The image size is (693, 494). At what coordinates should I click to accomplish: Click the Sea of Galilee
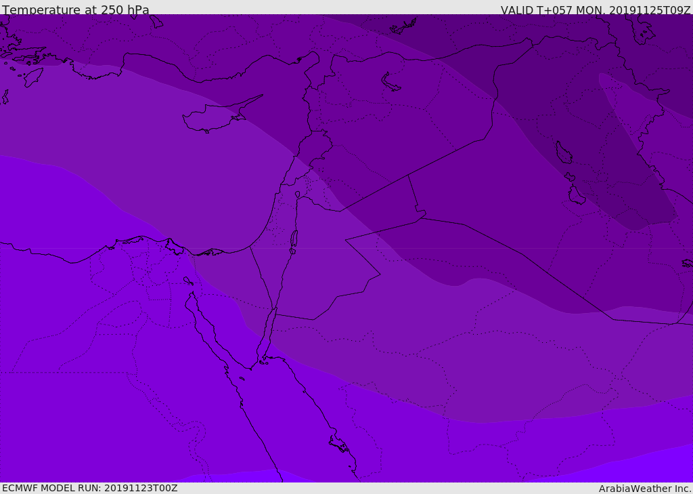click(x=298, y=194)
